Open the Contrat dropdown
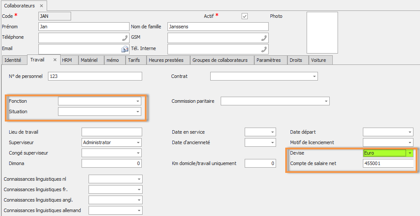Image resolution: width=420 pixels, height=216 pixels. pyautogui.click(x=314, y=77)
